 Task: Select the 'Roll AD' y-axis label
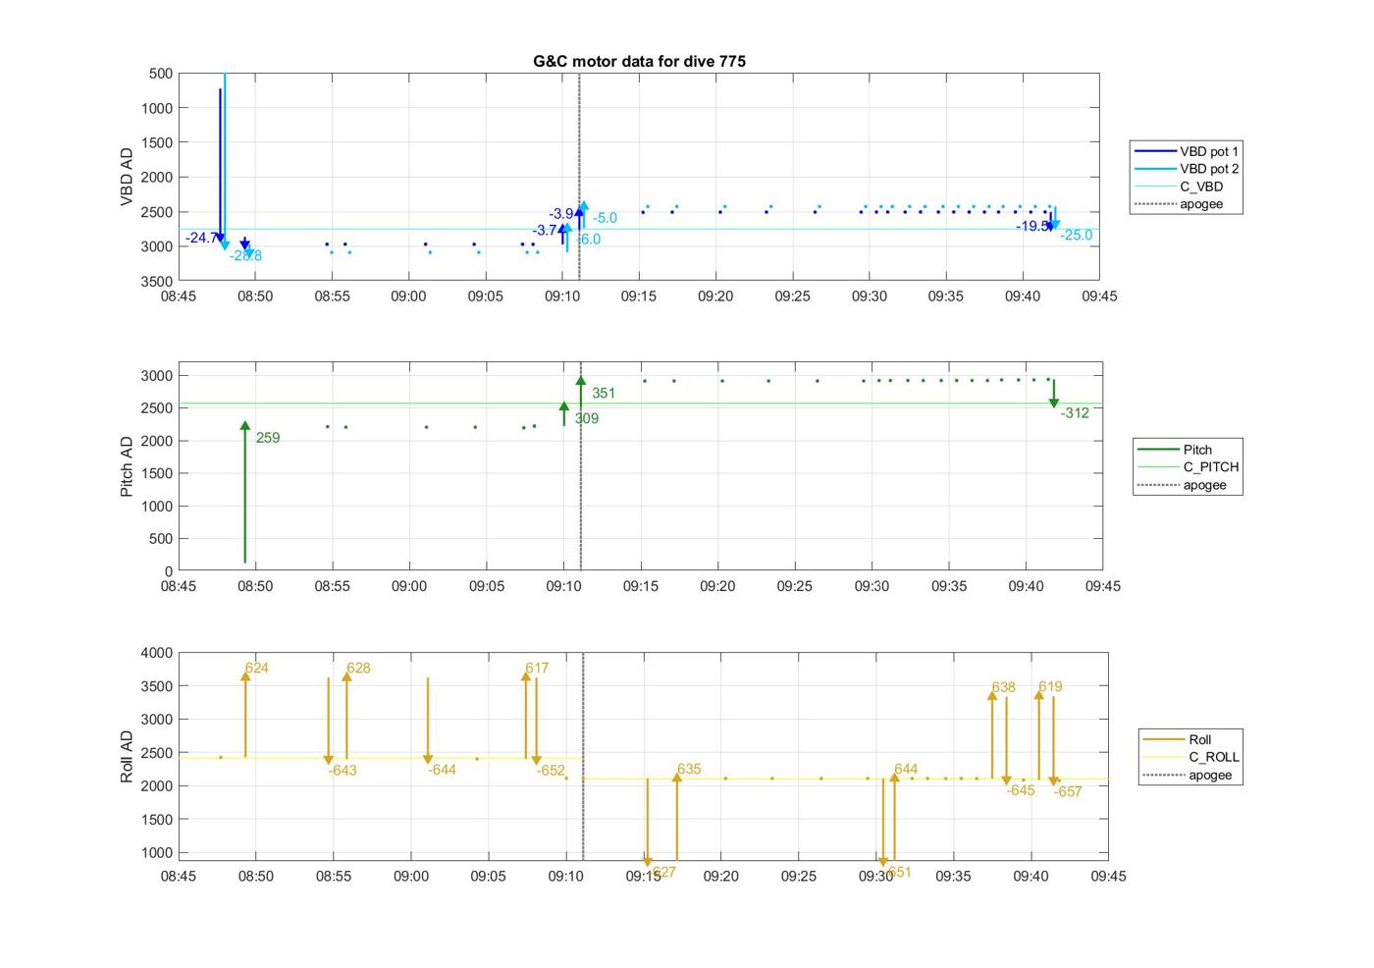[x=127, y=756]
